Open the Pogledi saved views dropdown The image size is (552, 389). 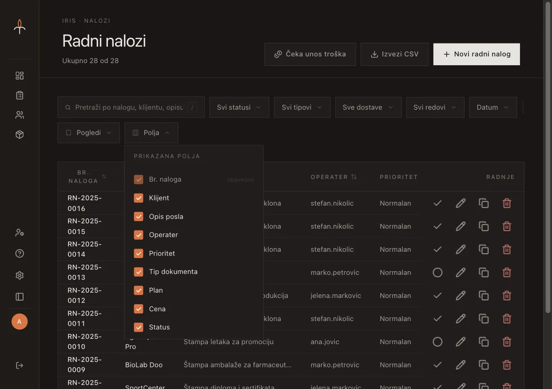tap(88, 133)
